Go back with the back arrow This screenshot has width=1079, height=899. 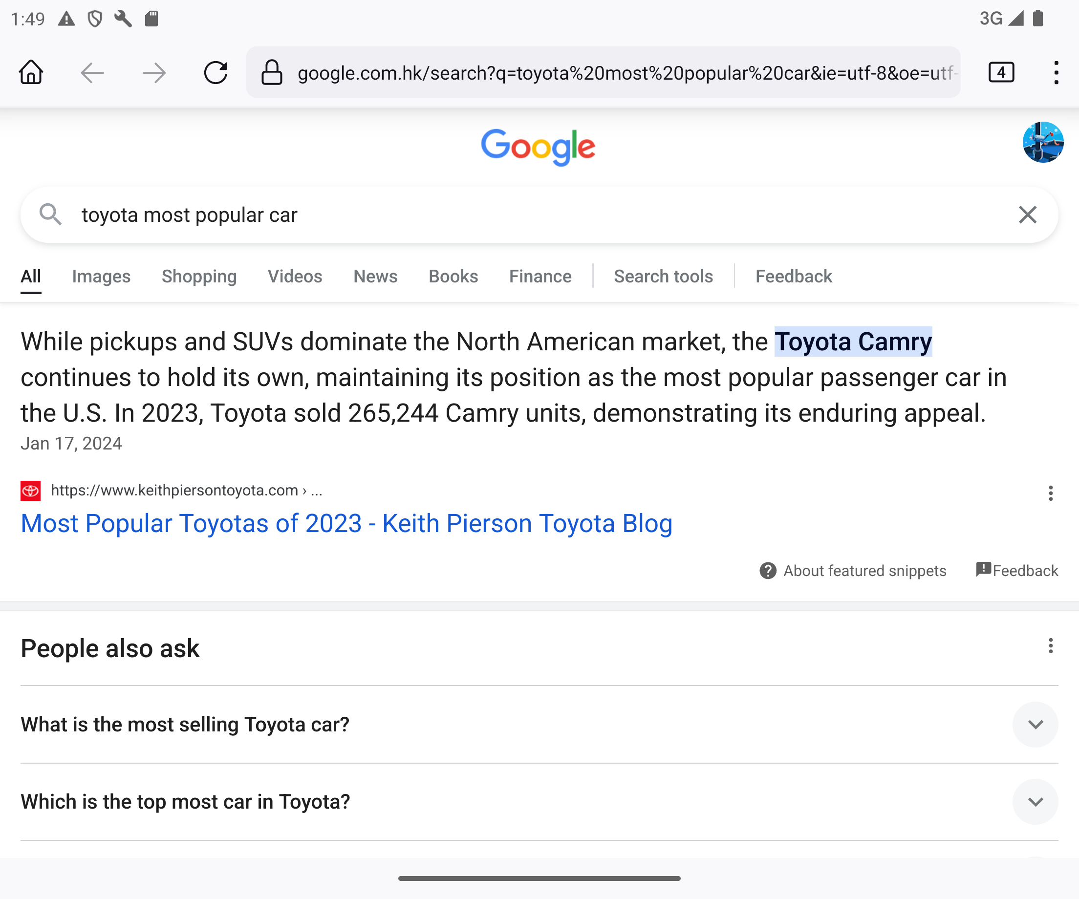[x=92, y=72]
